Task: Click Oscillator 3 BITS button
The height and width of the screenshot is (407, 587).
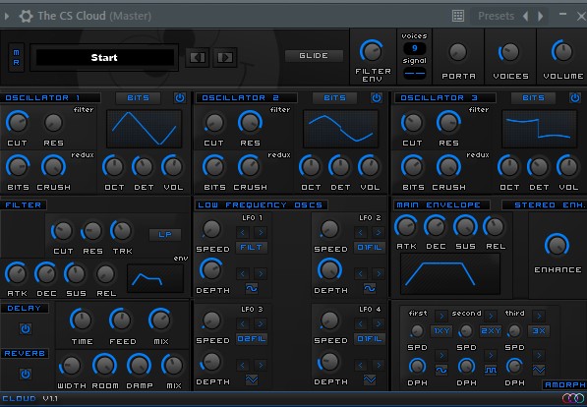Action: point(533,97)
